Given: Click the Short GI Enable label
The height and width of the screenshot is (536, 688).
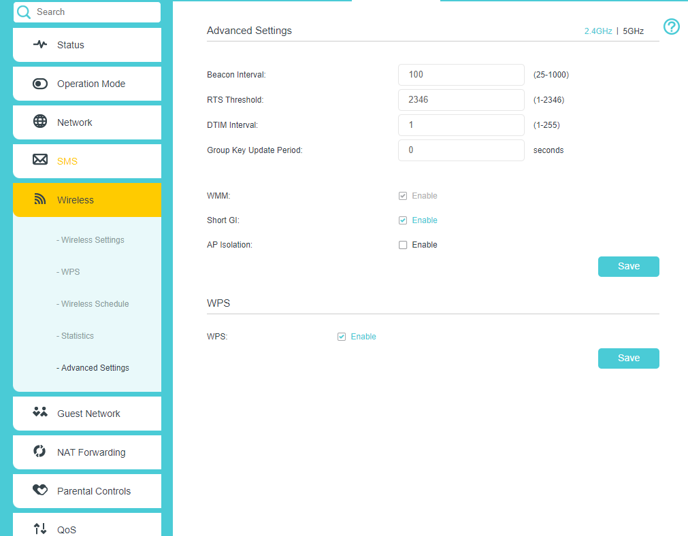Looking at the screenshot, I should [424, 220].
